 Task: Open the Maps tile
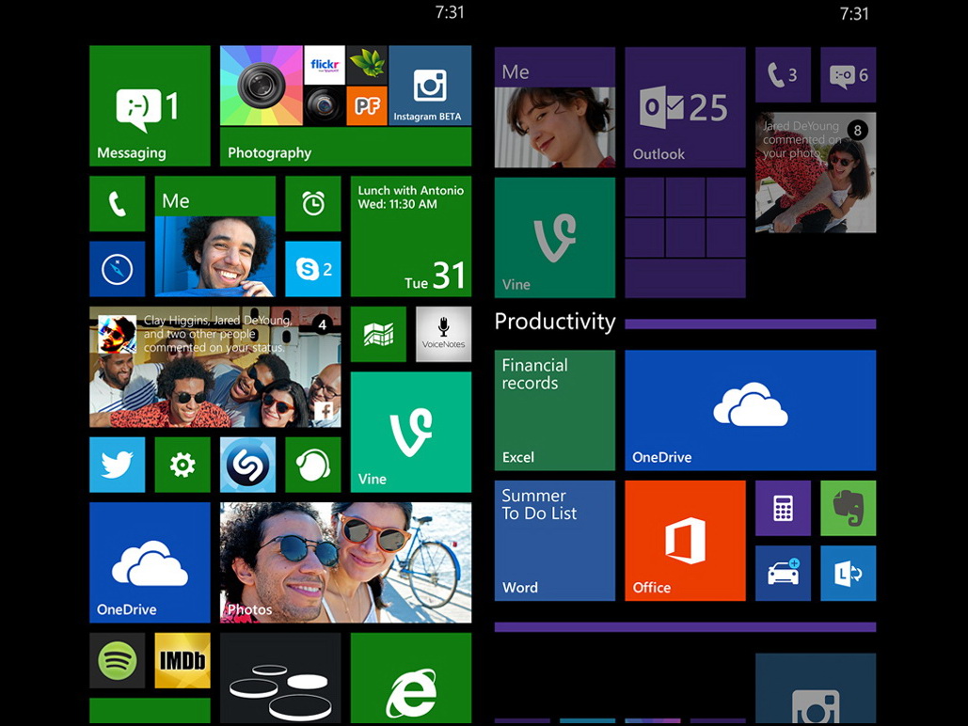click(x=378, y=335)
